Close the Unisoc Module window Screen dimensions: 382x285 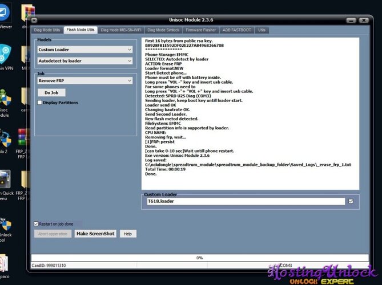[x=364, y=20]
